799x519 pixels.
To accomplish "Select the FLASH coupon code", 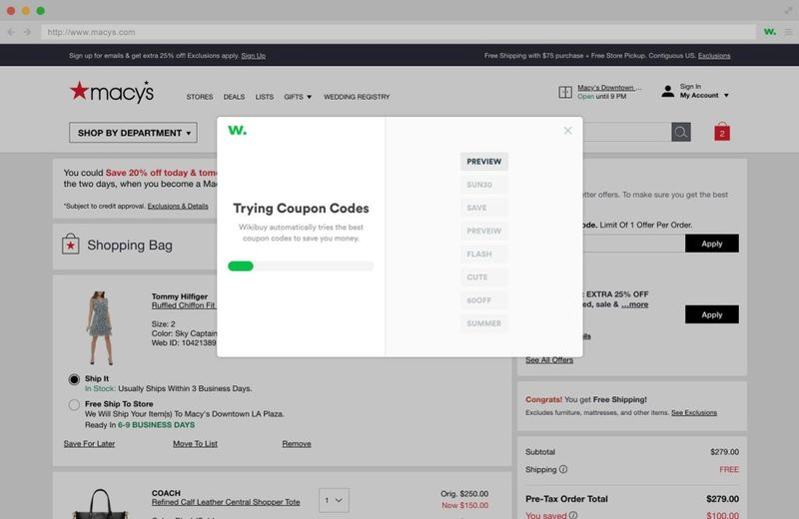I will click(x=484, y=254).
